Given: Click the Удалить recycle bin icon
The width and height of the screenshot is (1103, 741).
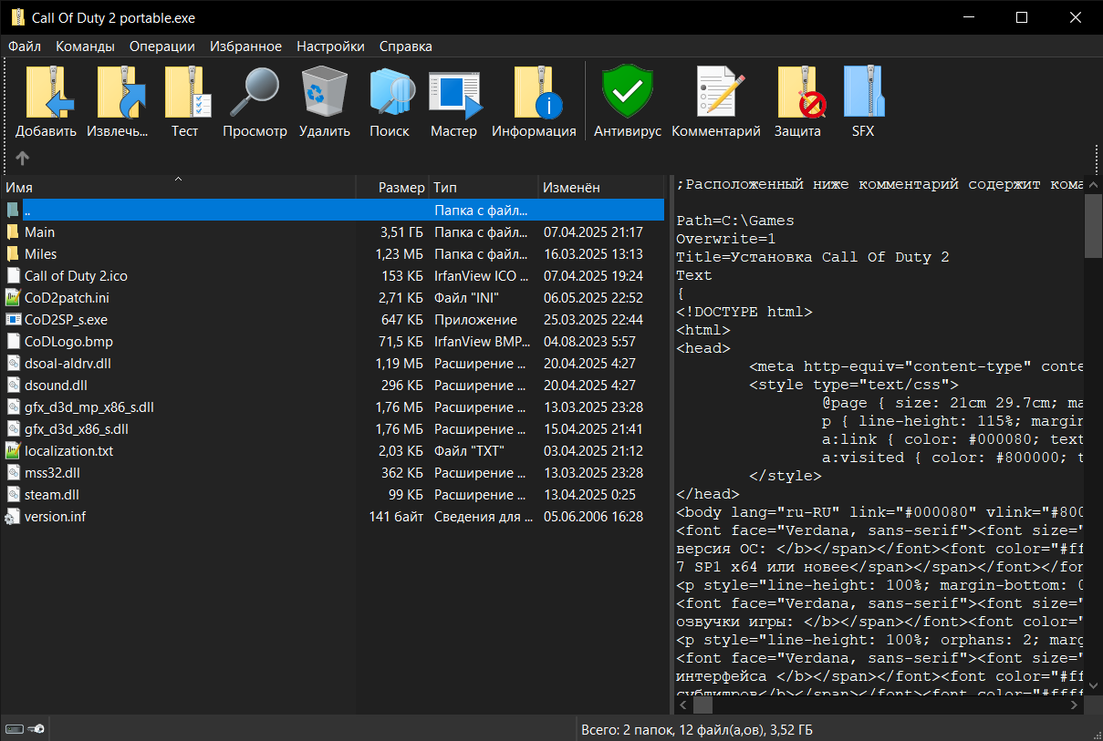Looking at the screenshot, I should (x=324, y=93).
